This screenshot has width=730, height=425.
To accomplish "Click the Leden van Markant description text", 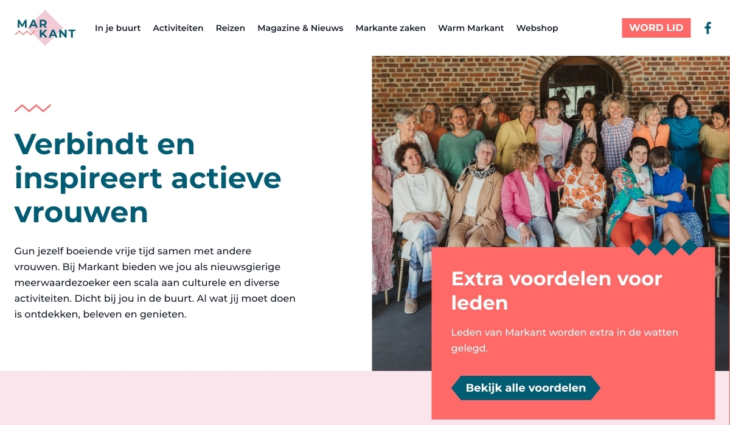I will pyautogui.click(x=565, y=341).
